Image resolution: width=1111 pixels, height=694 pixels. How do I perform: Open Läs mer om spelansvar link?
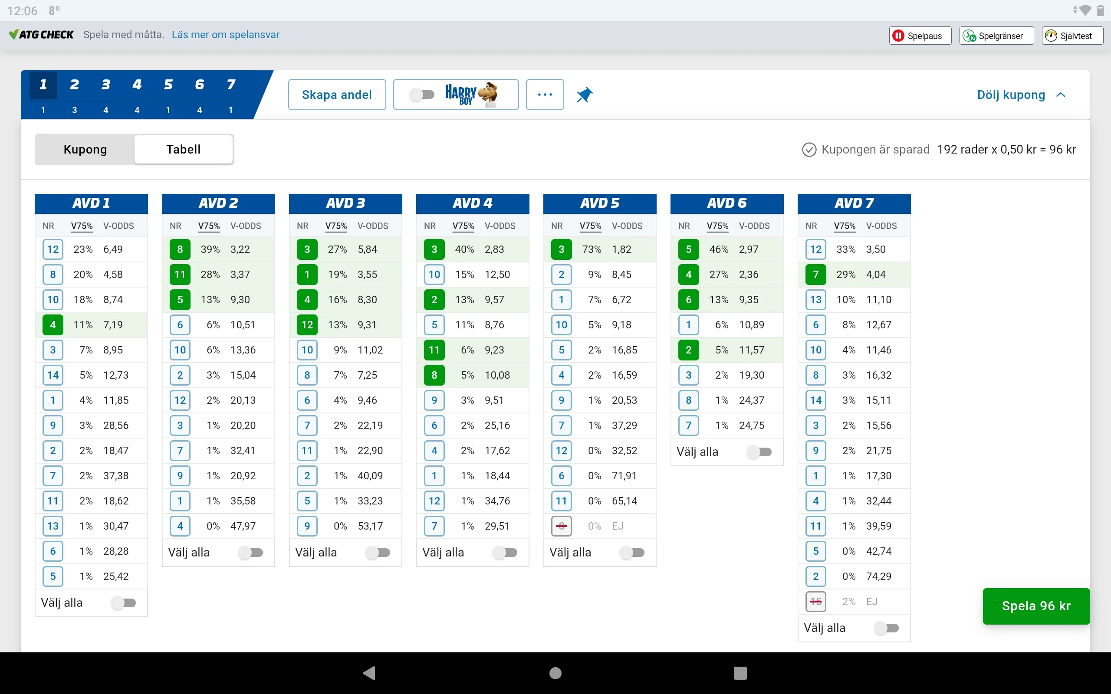[225, 34]
